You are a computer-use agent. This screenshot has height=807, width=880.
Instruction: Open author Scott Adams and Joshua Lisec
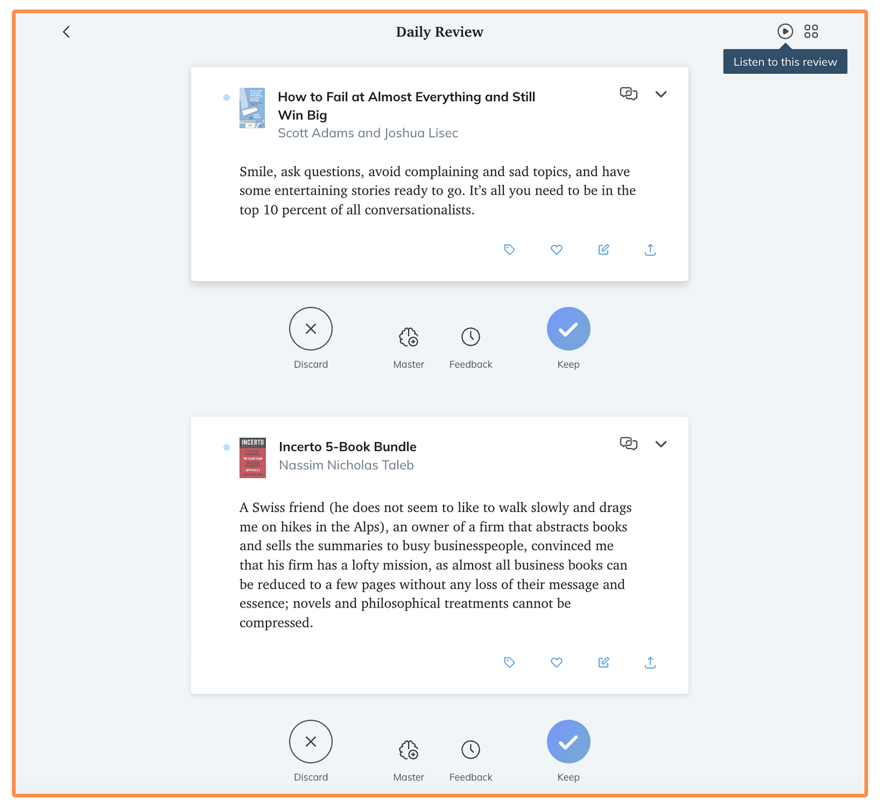click(367, 133)
